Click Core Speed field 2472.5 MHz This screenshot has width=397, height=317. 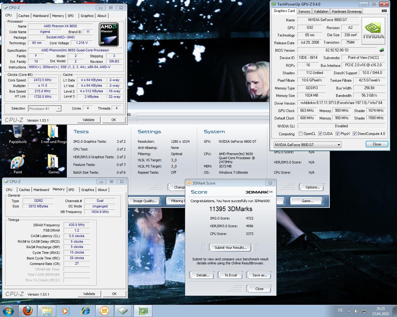tap(42, 80)
